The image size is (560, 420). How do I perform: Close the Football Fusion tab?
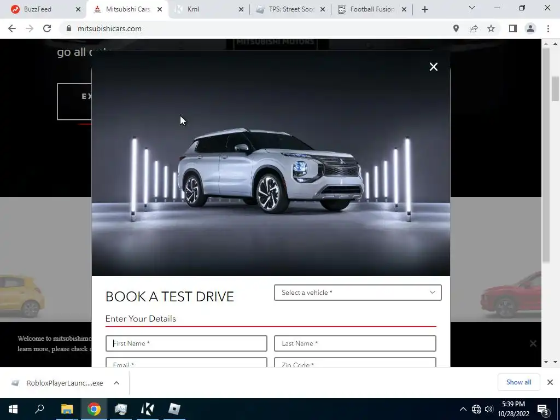click(x=404, y=9)
